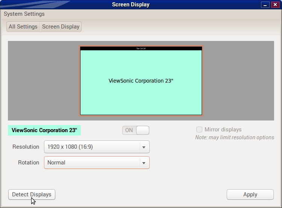Screen dimensions: 282x208
Task: Open the 1920 x 1080 resolution combo box
Action: point(92,147)
